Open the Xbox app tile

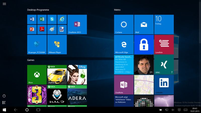tap(37, 75)
